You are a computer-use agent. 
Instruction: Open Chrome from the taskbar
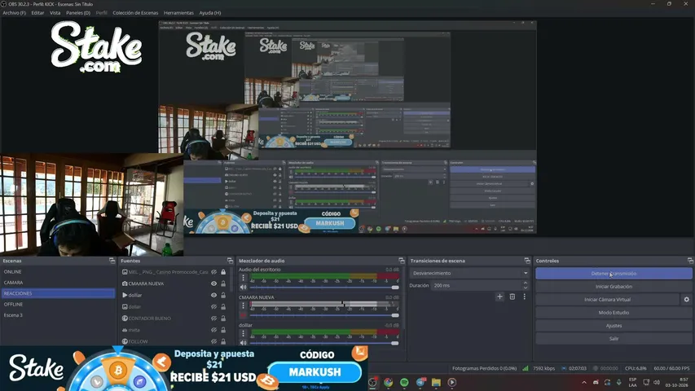(x=389, y=382)
